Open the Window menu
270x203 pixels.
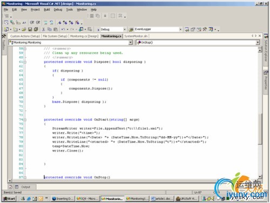[82, 10]
